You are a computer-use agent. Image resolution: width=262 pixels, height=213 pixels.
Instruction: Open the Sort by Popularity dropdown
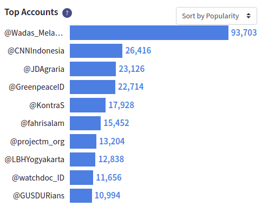(217, 16)
